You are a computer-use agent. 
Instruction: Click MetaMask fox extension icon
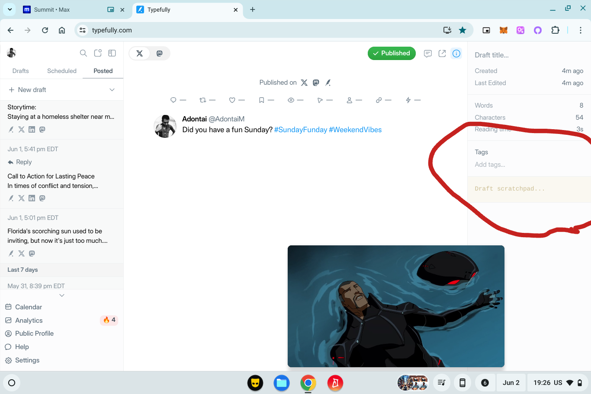point(504,30)
